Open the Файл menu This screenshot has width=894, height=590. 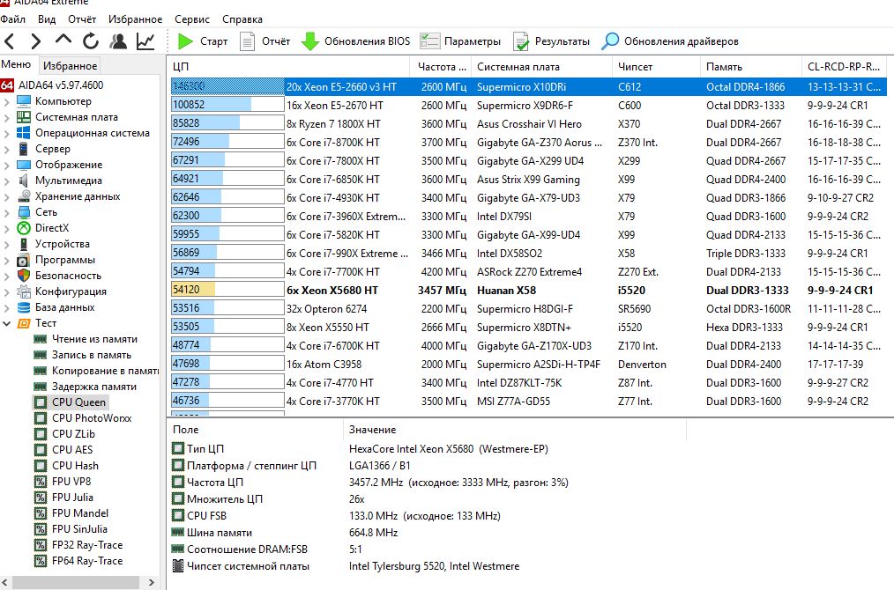[x=12, y=18]
